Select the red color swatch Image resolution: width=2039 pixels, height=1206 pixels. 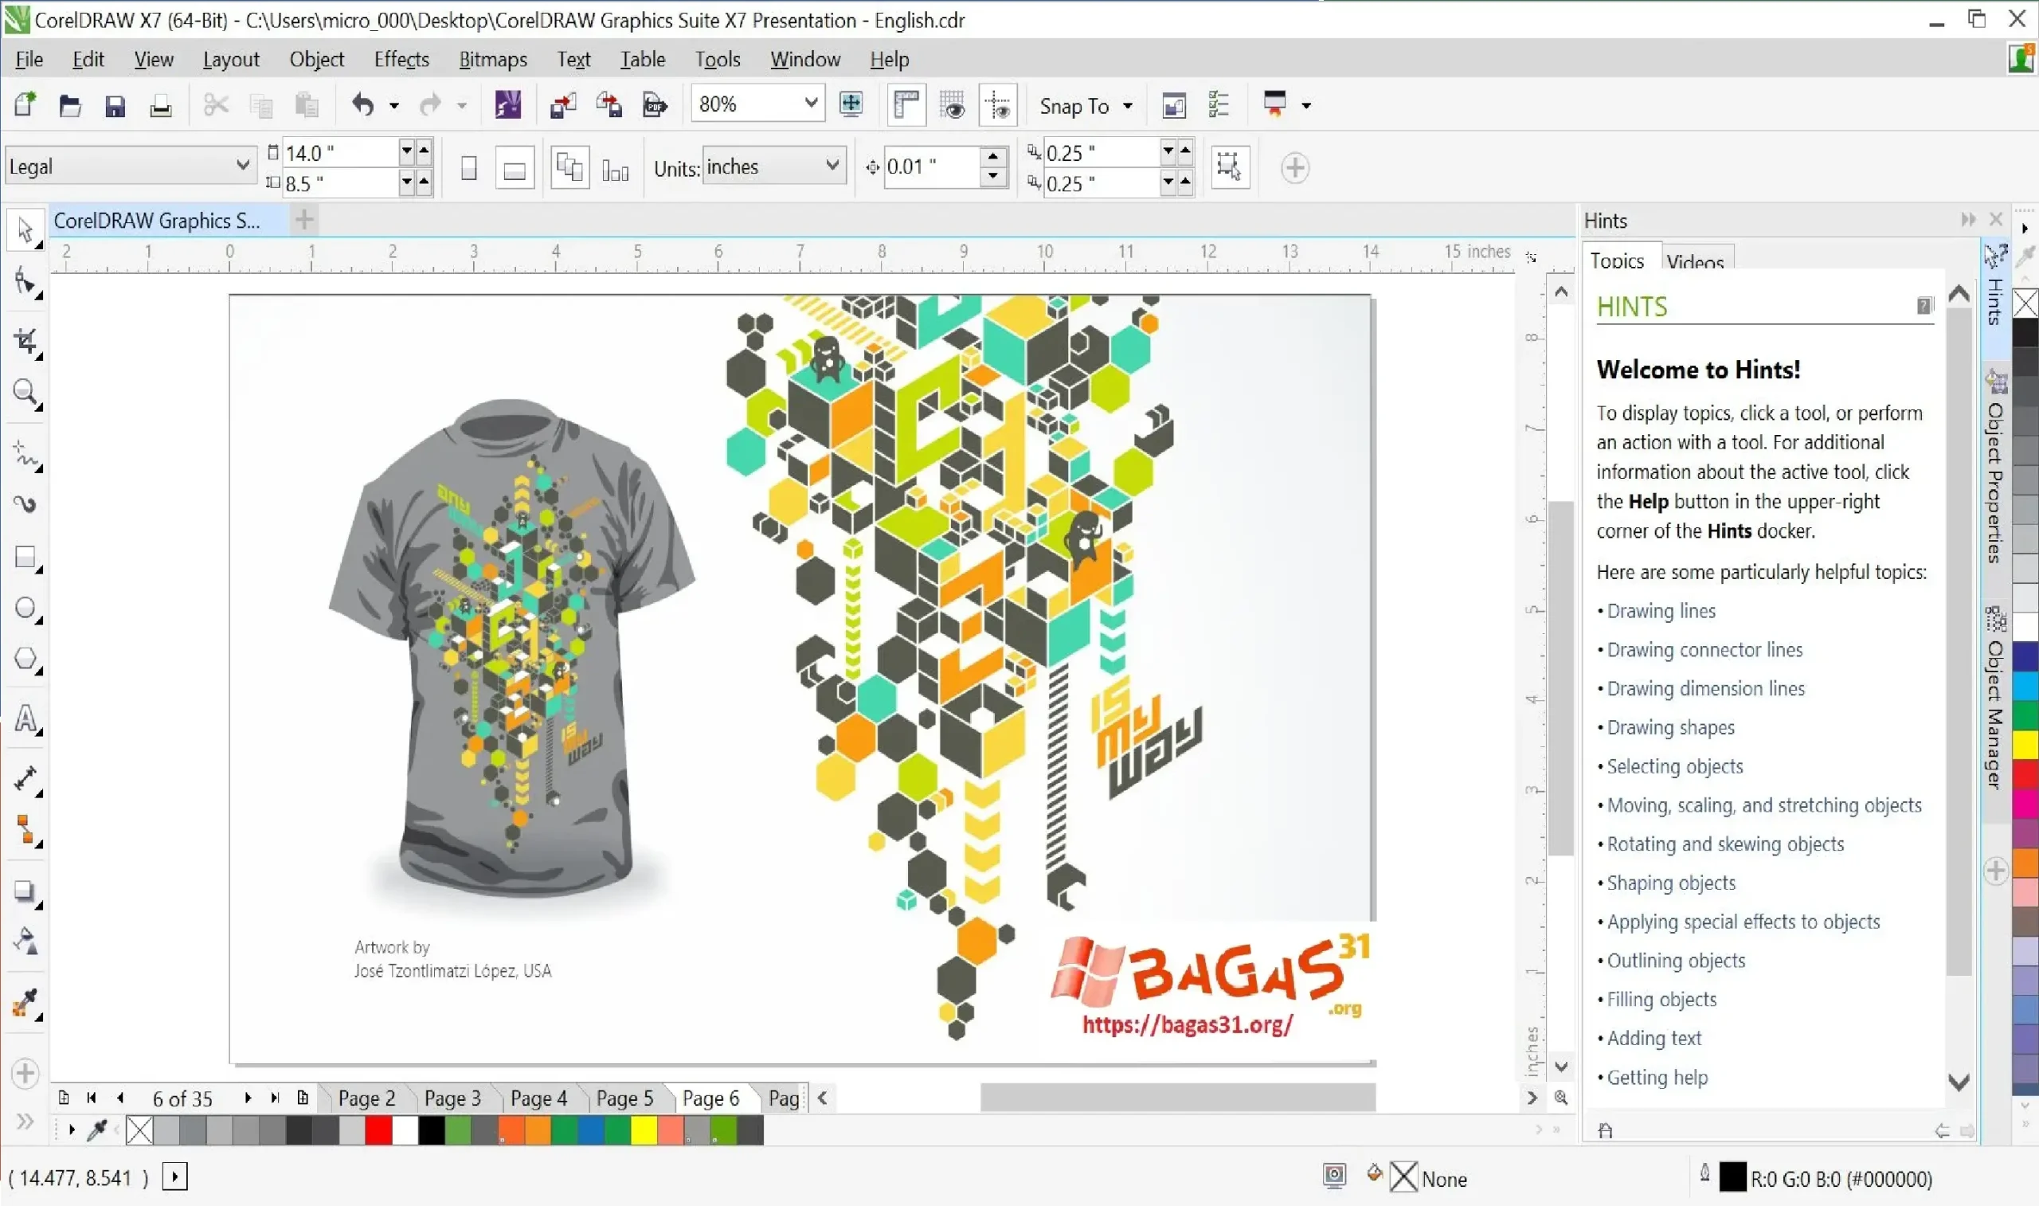[x=378, y=1129]
